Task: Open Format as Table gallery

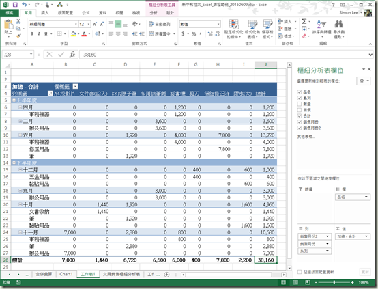Action: (252, 29)
